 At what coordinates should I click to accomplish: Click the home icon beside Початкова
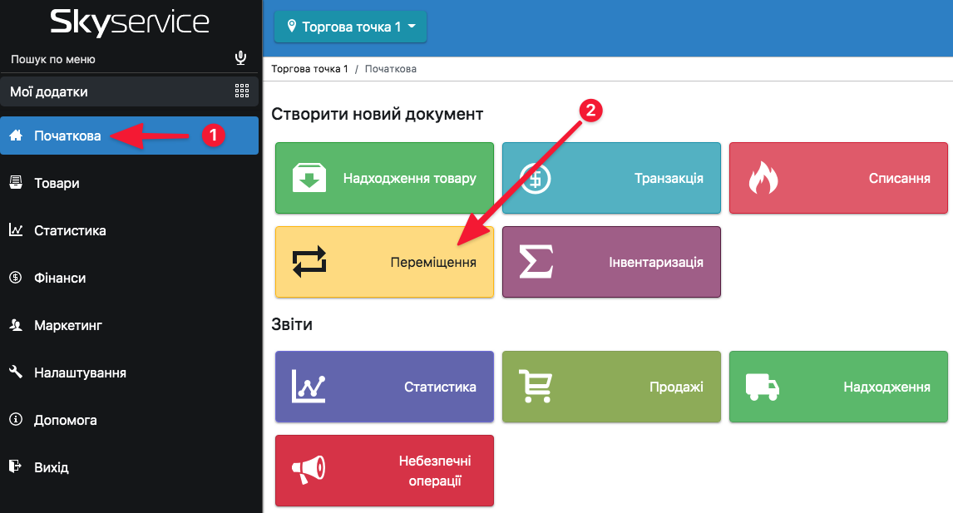point(16,136)
